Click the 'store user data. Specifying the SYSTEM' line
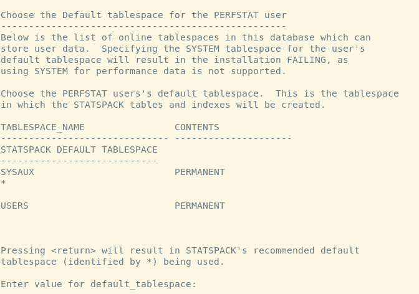The image size is (419, 294). pyautogui.click(x=183, y=49)
